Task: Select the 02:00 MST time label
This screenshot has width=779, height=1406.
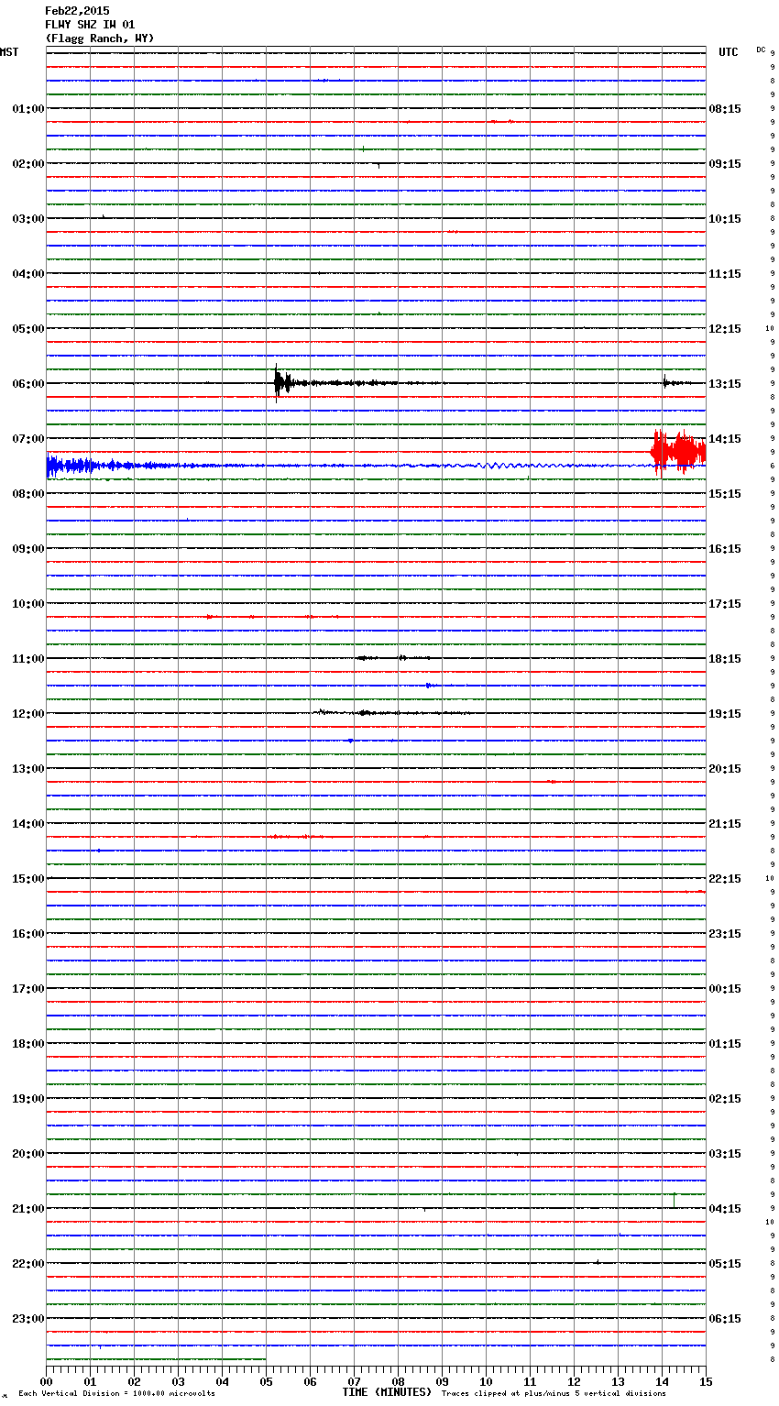Action: [x=28, y=164]
